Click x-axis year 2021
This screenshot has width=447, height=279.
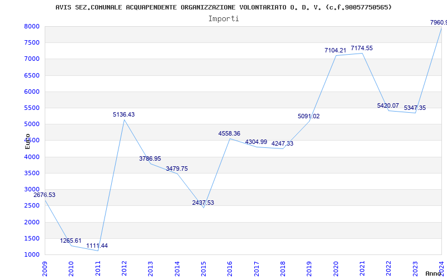click(362, 268)
